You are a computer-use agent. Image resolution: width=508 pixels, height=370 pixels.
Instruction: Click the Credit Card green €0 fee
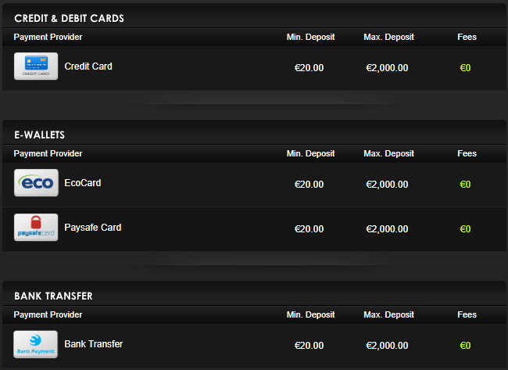click(465, 68)
